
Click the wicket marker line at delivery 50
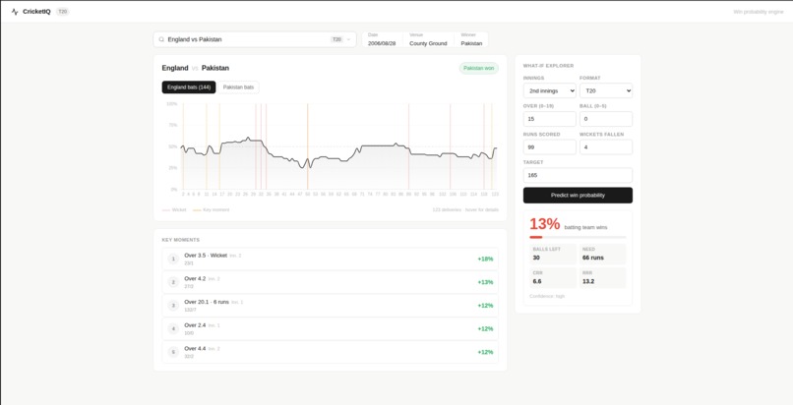[x=308, y=146]
